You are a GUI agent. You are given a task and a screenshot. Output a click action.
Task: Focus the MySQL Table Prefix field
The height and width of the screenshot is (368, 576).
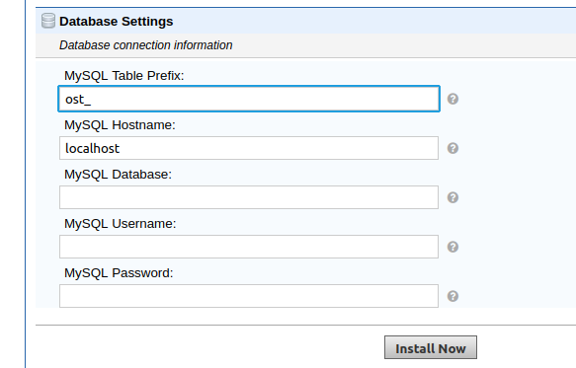click(249, 99)
